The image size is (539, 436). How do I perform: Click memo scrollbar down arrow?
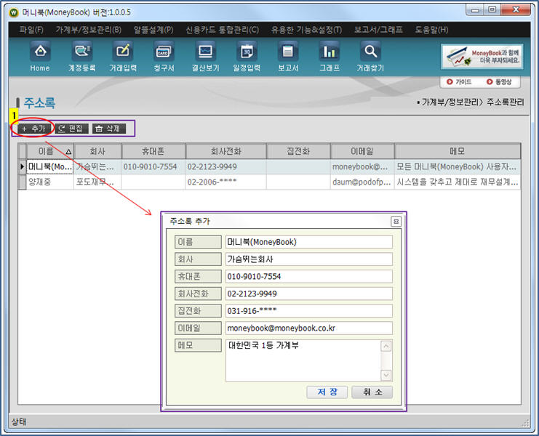pos(386,375)
